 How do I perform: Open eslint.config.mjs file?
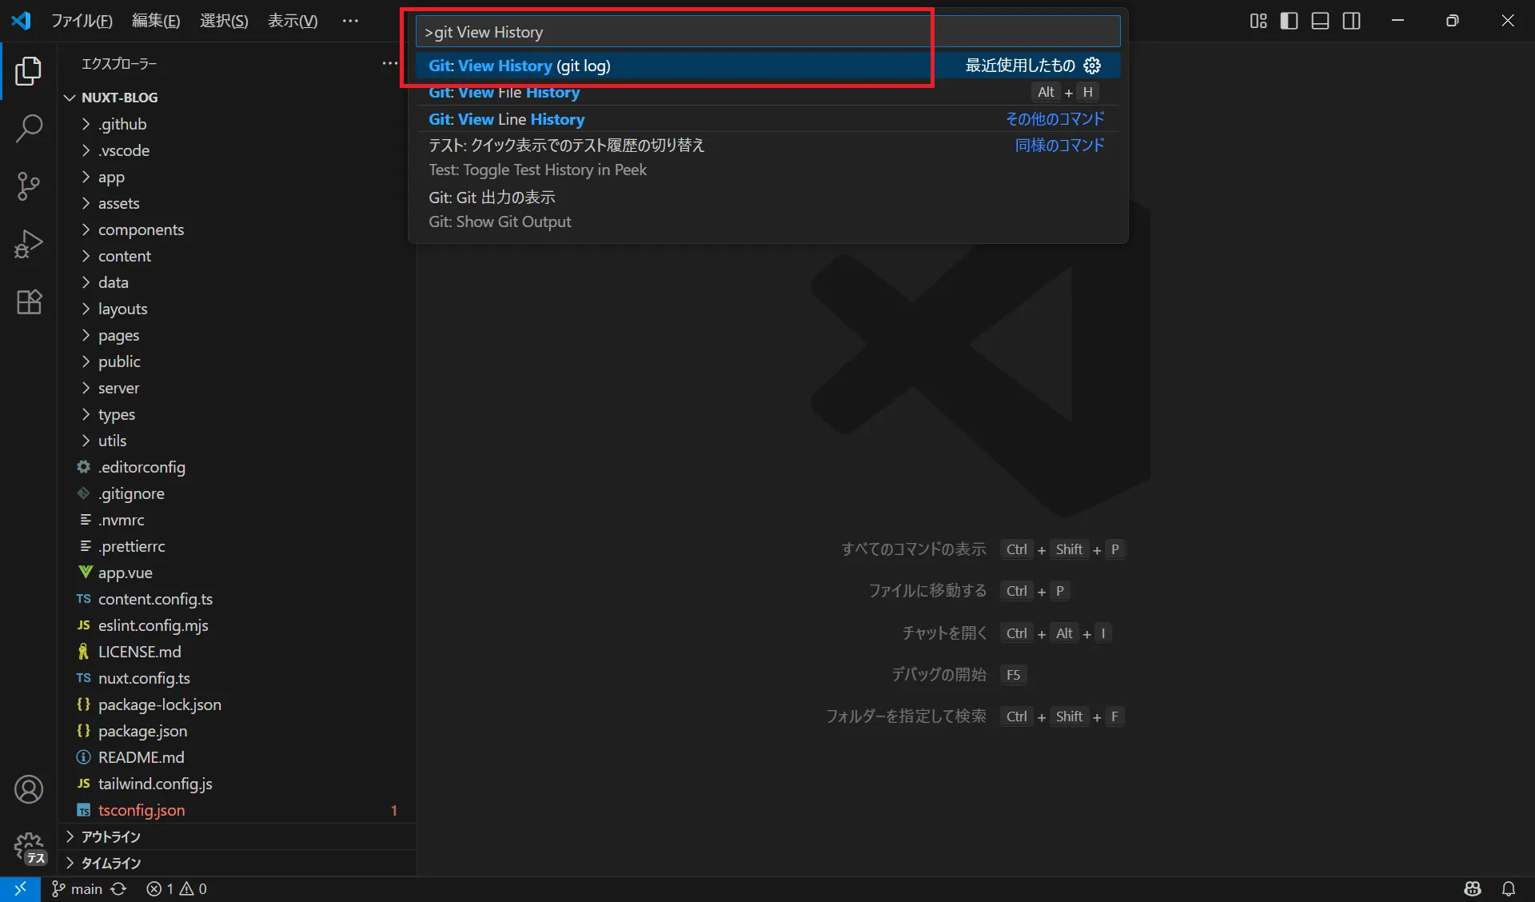click(237, 625)
